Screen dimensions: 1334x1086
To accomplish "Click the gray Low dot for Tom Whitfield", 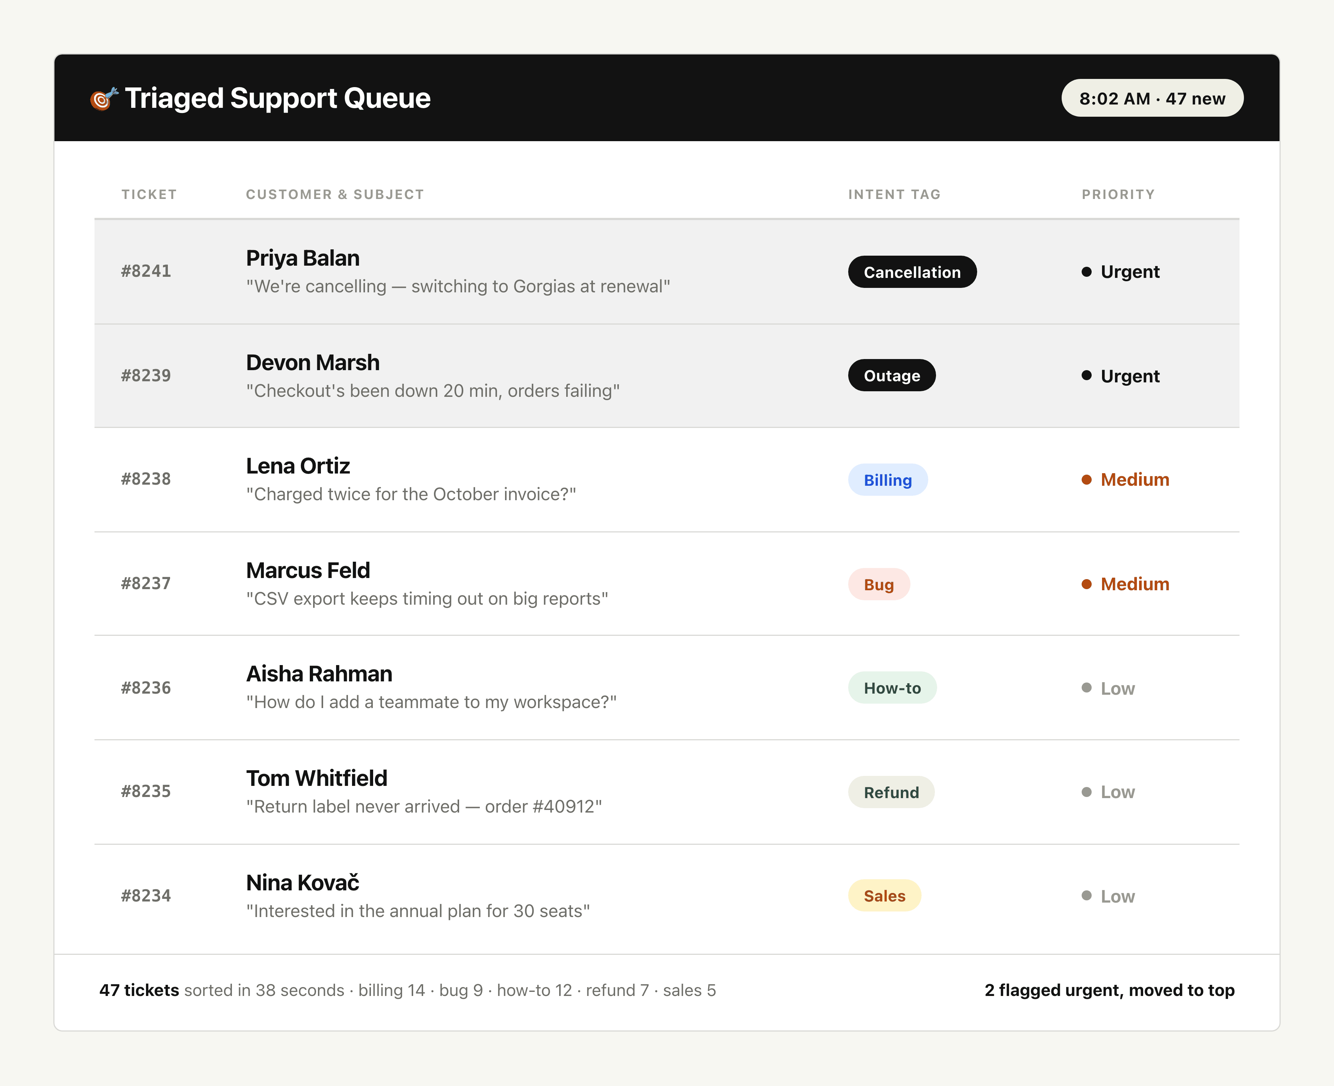I will (1087, 792).
